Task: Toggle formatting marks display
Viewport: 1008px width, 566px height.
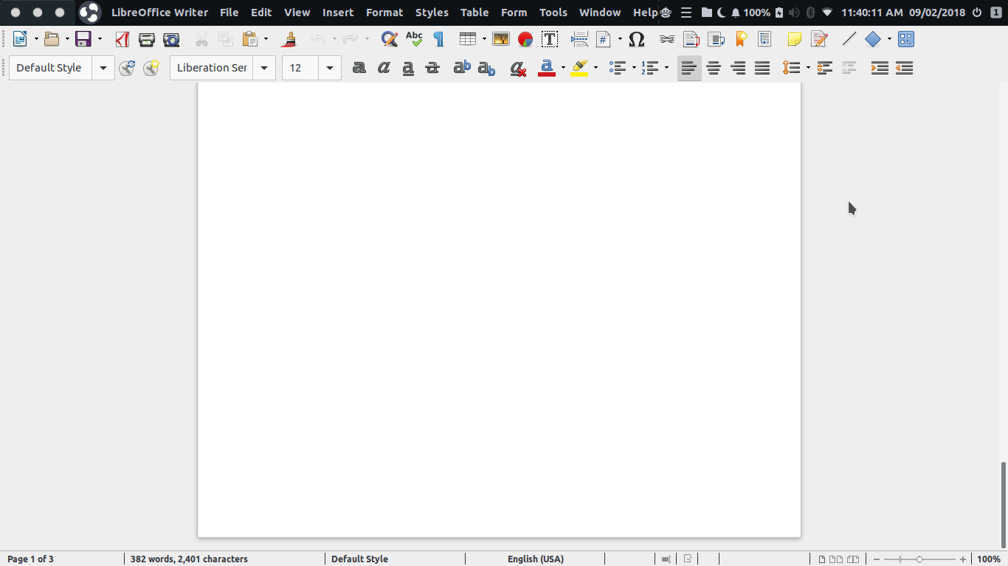Action: click(438, 39)
